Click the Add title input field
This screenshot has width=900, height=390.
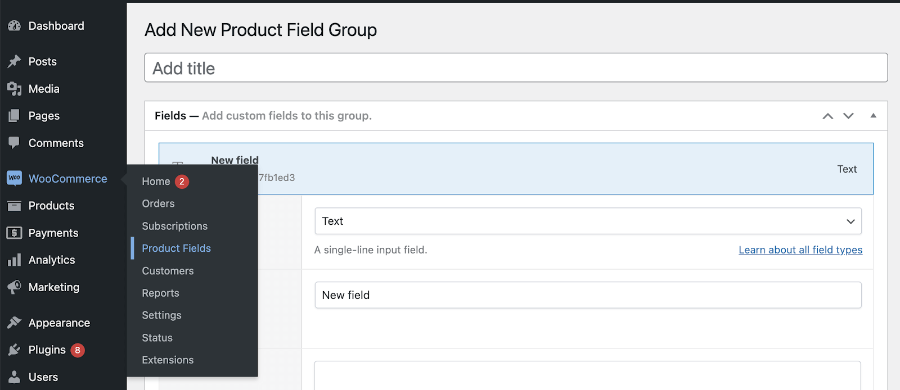point(516,68)
